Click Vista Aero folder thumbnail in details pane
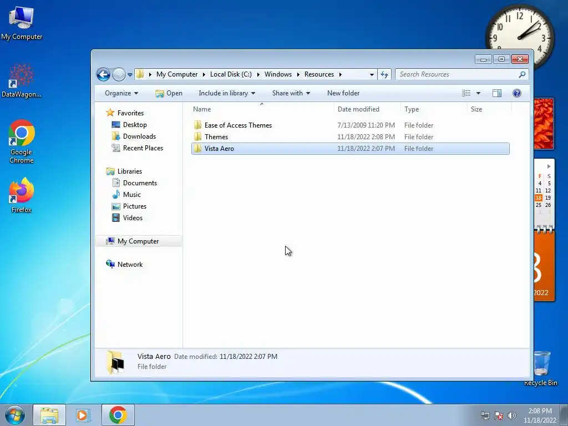This screenshot has width=568, height=426. [116, 362]
